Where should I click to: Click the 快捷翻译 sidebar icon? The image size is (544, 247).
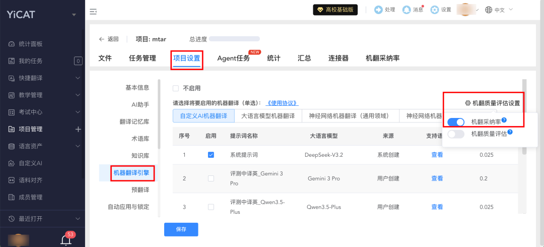pos(12,78)
